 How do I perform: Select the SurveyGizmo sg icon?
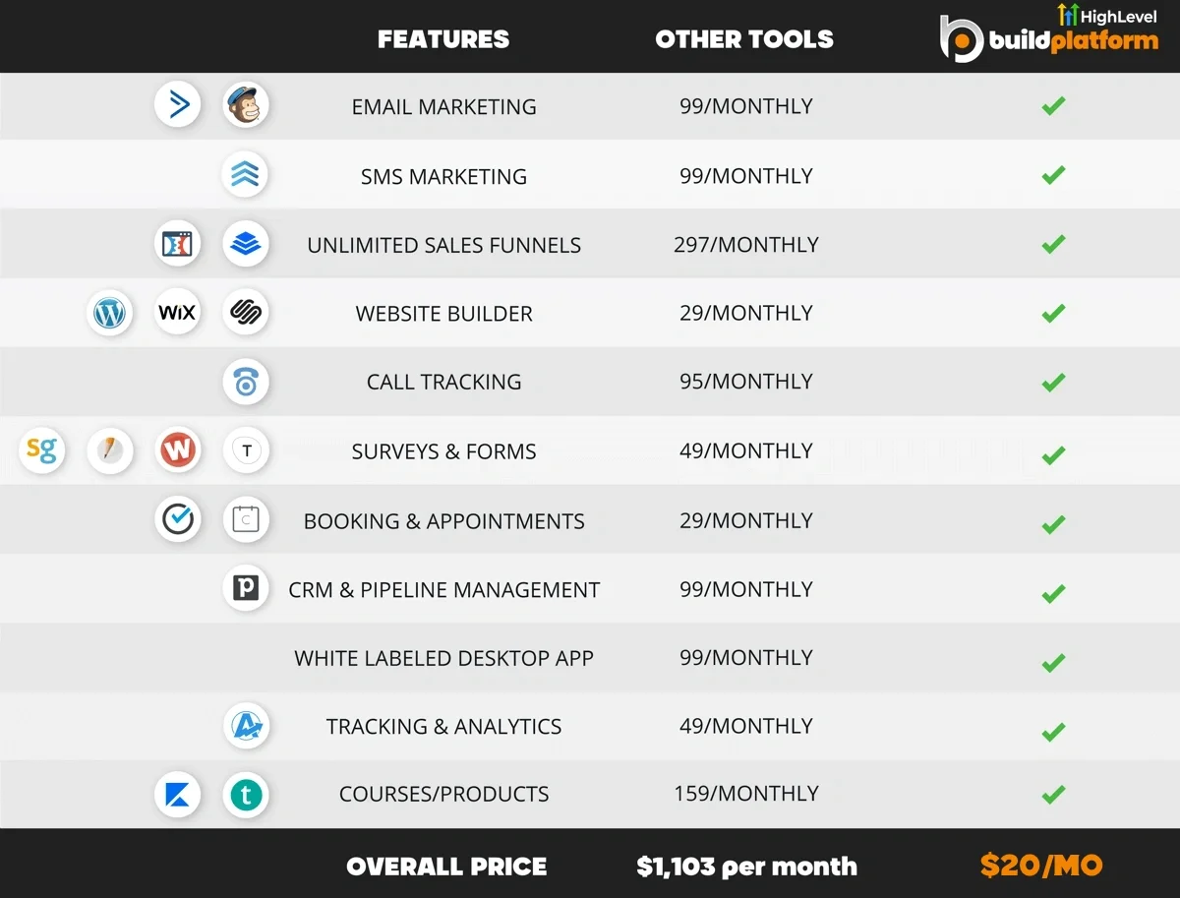(42, 450)
